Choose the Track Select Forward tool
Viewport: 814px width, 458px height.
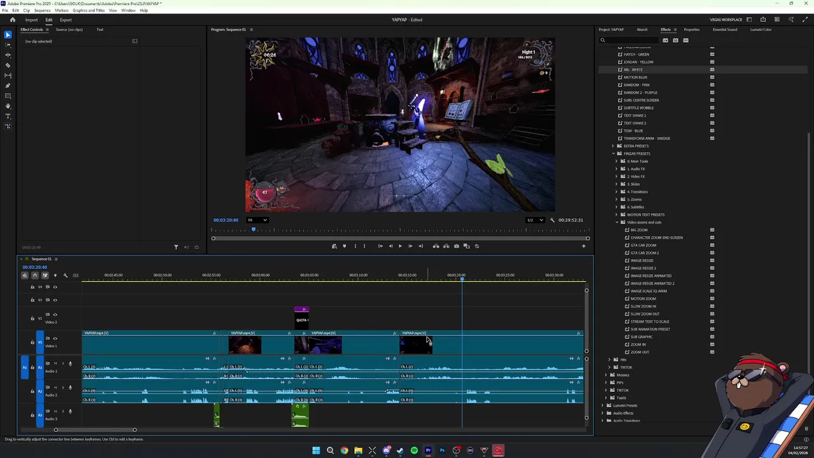click(x=8, y=45)
